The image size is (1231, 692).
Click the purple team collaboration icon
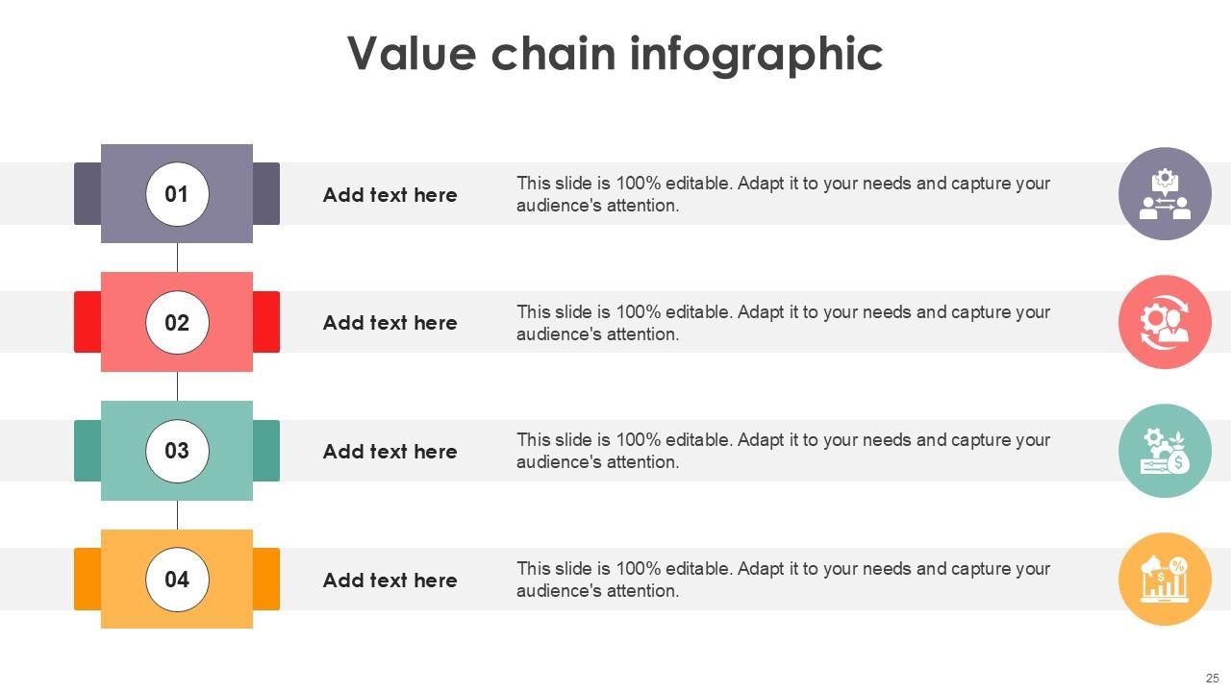coord(1165,194)
